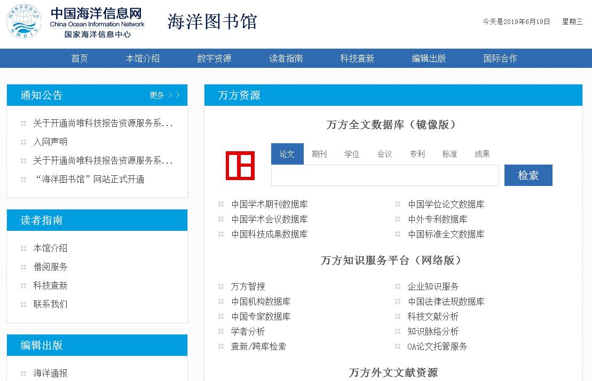Image resolution: width=592 pixels, height=381 pixels.
Task: Switch to the 期刊 search tab
Action: (x=319, y=154)
